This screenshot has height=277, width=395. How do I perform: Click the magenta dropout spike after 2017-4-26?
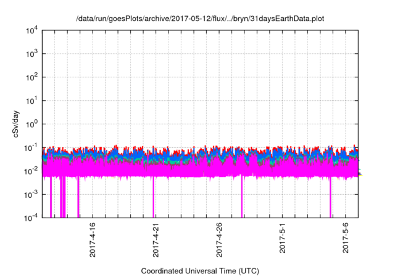tap(241, 197)
